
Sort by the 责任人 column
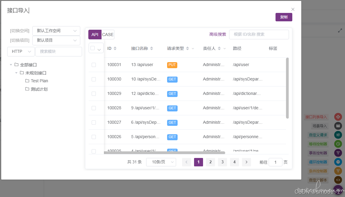pyautogui.click(x=219, y=48)
